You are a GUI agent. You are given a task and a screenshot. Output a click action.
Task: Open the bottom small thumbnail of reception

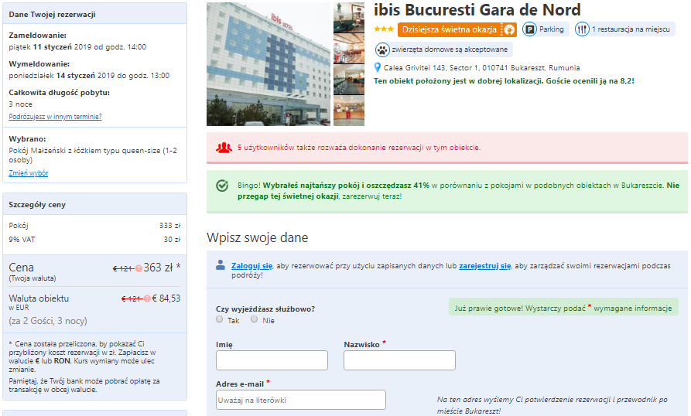click(x=349, y=111)
